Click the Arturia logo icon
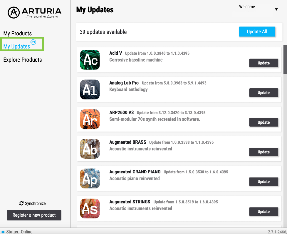 (x=14, y=12)
